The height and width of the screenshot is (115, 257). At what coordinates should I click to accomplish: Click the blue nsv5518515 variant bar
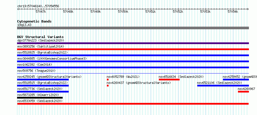[x=43, y=86]
